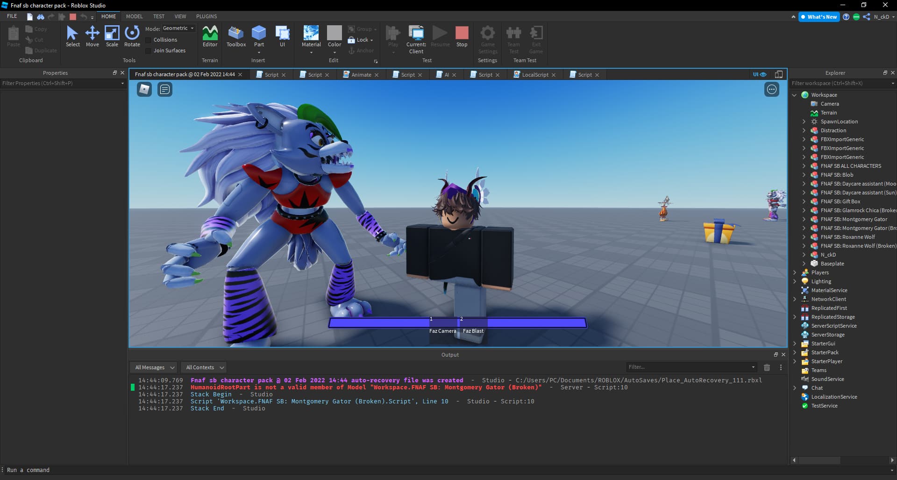Open the N_ckD account dropdown
The height and width of the screenshot is (480, 897).
[884, 17]
